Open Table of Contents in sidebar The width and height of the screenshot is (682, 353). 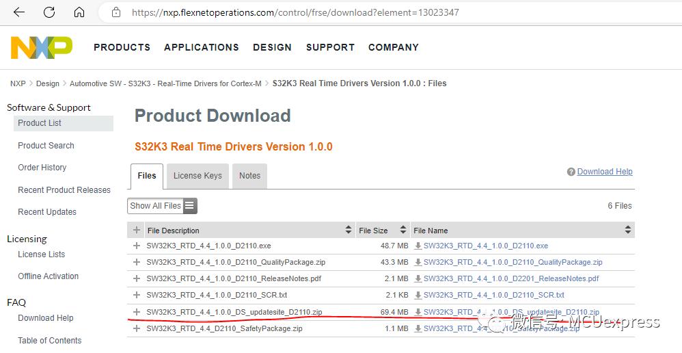pyautogui.click(x=50, y=341)
